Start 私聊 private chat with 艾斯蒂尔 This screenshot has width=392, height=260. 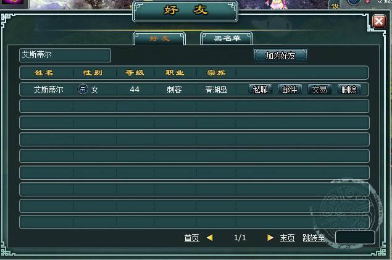pyautogui.click(x=261, y=90)
